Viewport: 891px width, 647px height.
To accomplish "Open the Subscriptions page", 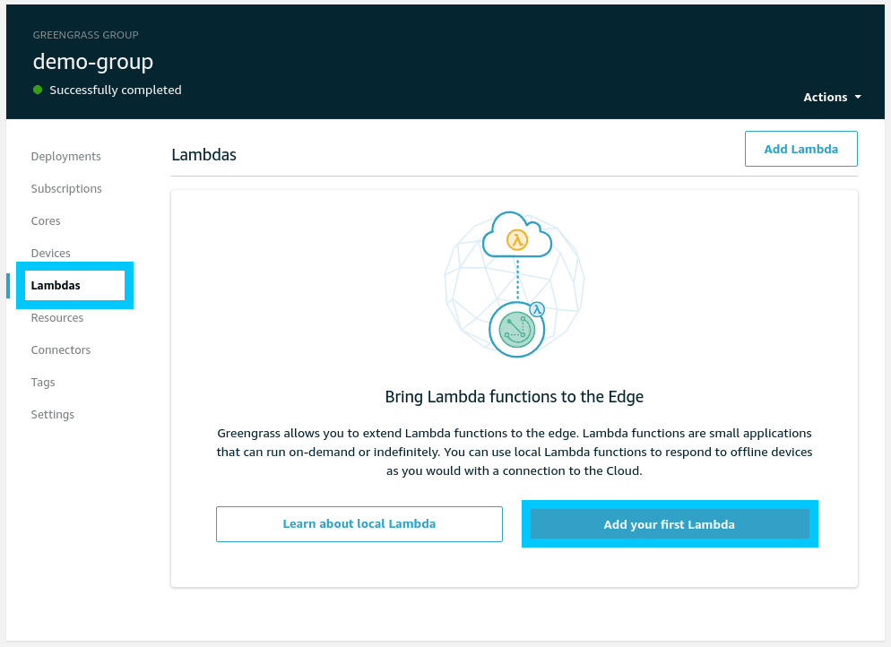I will coord(66,188).
